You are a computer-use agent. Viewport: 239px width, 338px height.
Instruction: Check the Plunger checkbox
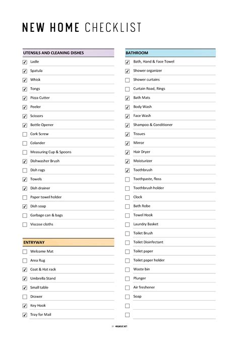(128, 278)
